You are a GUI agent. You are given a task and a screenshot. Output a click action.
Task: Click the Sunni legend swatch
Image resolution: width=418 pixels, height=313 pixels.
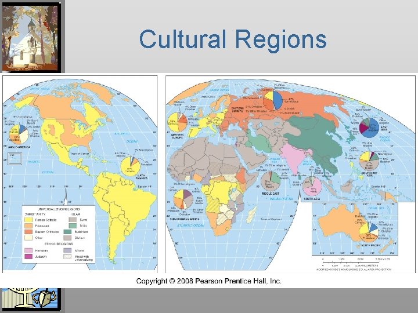point(73,220)
